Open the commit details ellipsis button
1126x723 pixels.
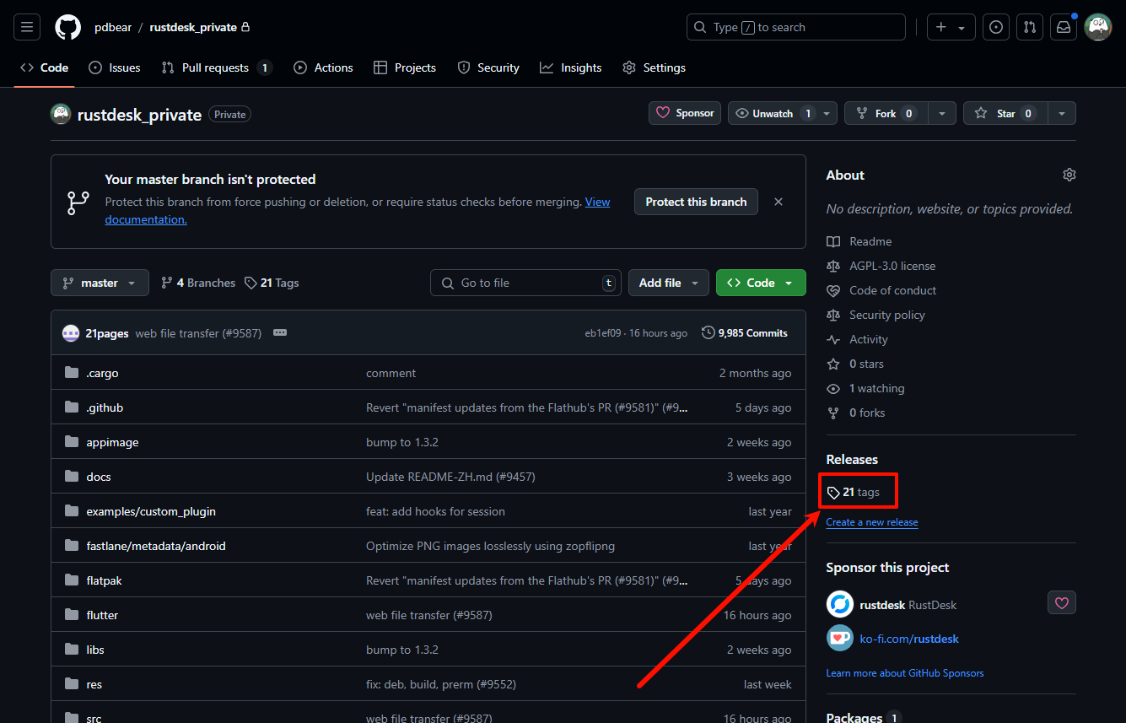point(280,333)
